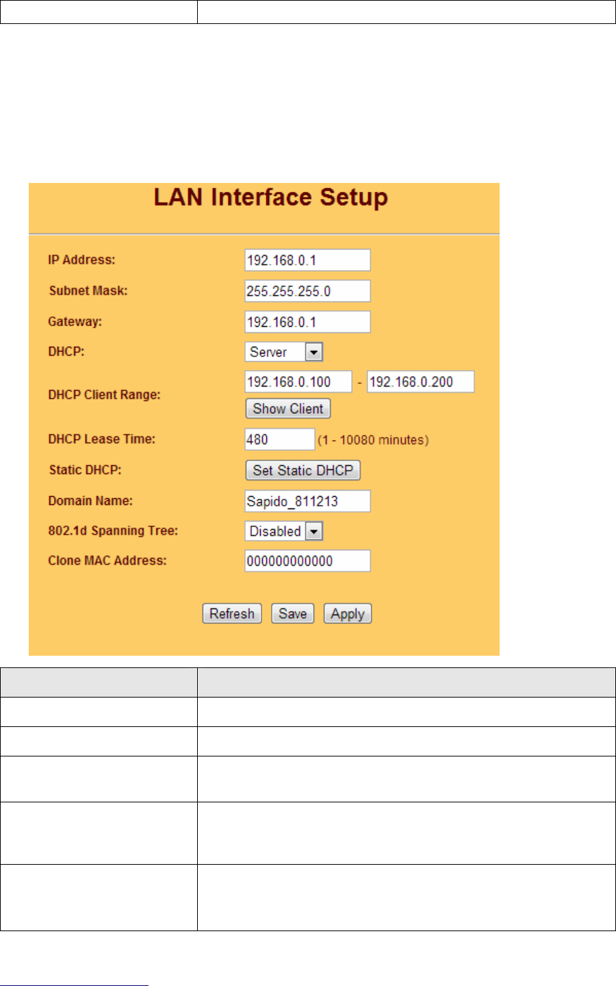The width and height of the screenshot is (616, 986).
Task: Open the DHCP mode dropdown showing Server
Action: click(x=283, y=352)
